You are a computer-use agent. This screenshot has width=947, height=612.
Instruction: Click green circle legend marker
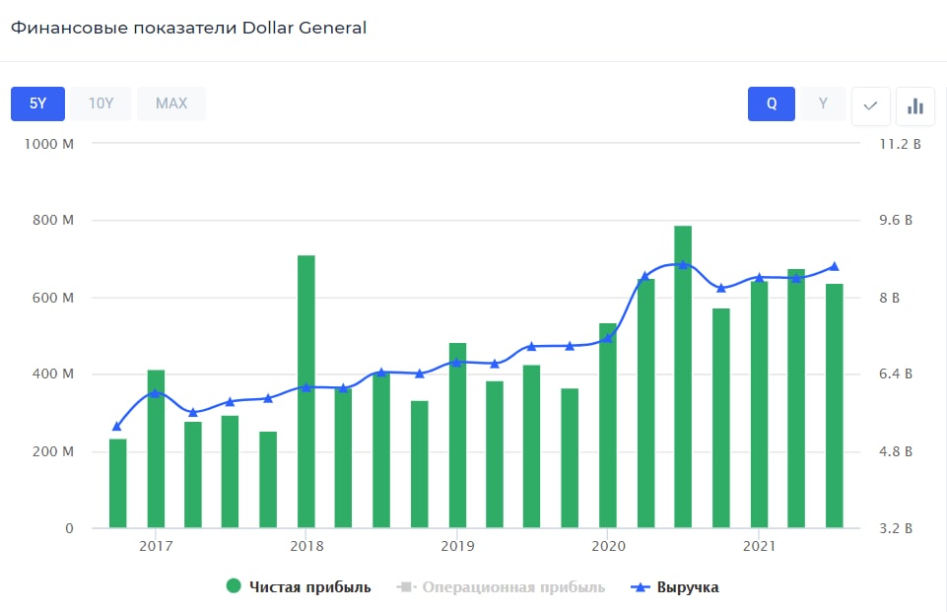click(234, 585)
